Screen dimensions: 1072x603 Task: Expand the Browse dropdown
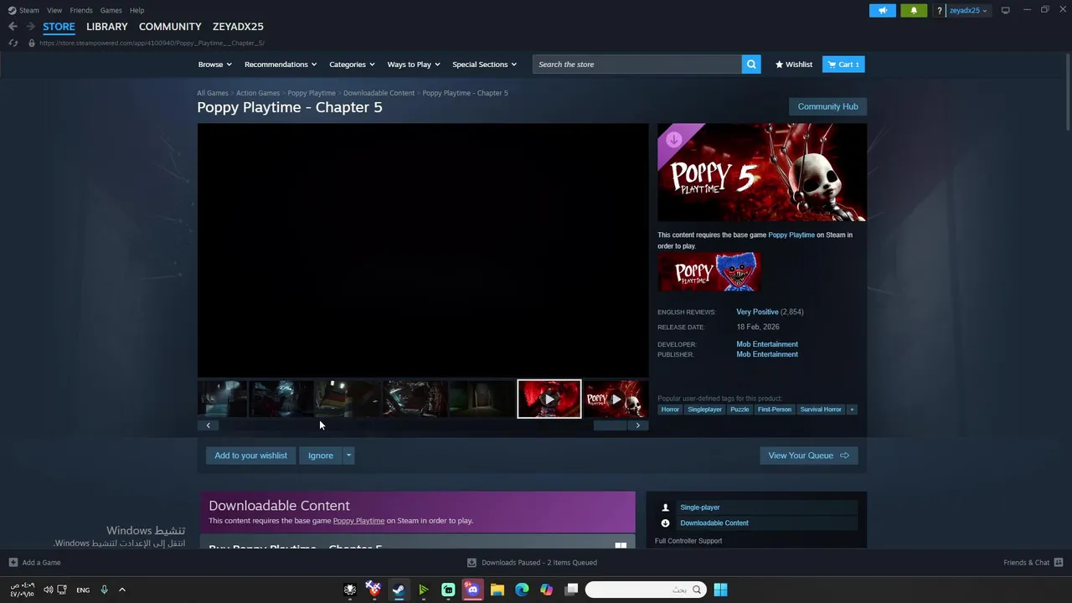point(214,64)
